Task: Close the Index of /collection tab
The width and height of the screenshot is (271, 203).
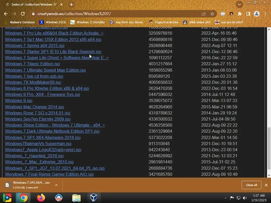Action: click(x=61, y=5)
